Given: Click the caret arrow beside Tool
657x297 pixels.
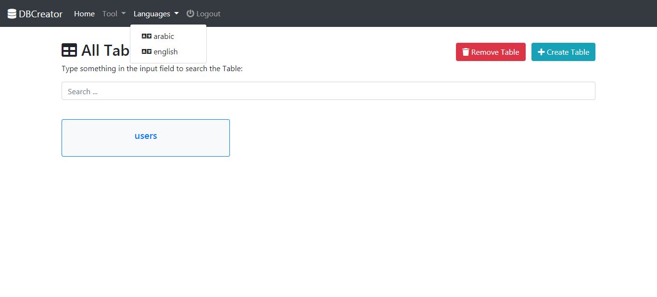Looking at the screenshot, I should click(124, 14).
